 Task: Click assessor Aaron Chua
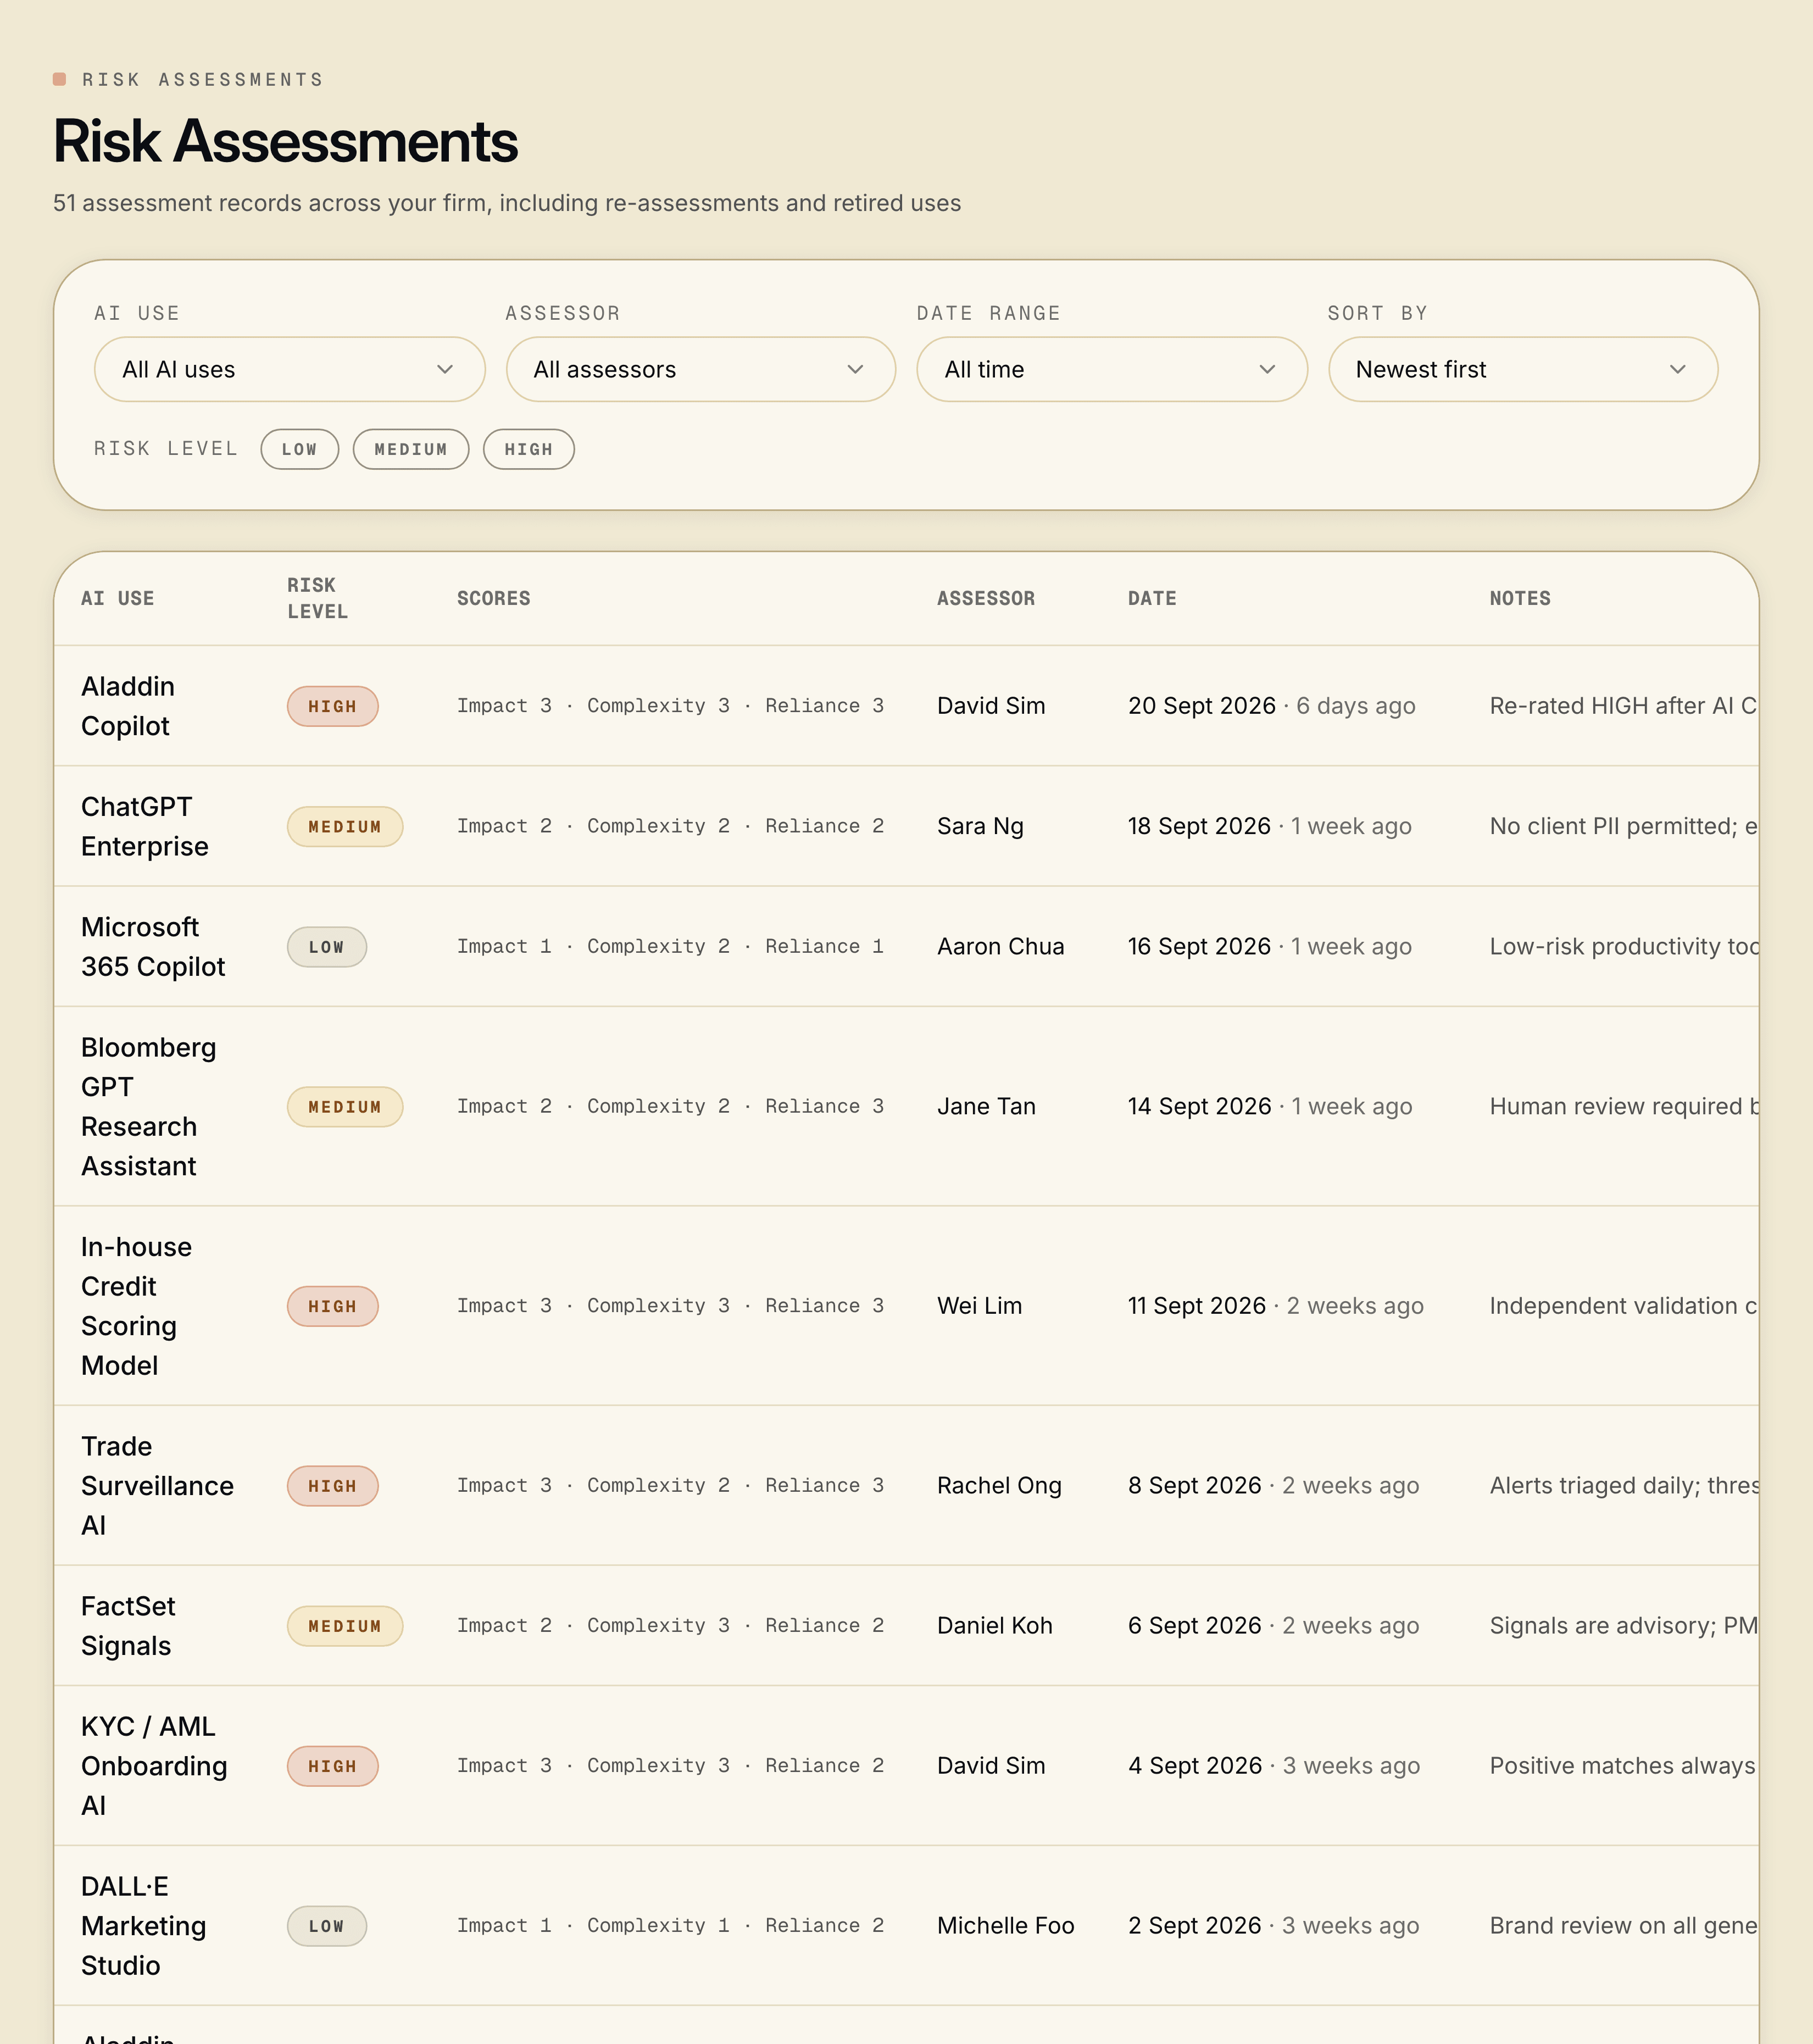[1000, 946]
